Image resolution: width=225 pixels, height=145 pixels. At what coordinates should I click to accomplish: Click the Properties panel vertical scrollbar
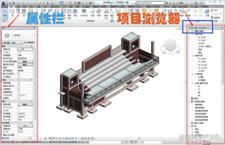(x=34, y=83)
